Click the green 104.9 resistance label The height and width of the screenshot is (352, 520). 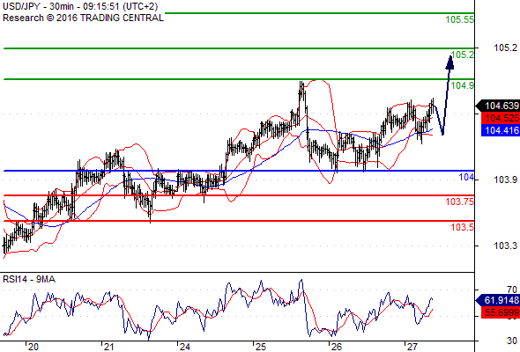(x=463, y=85)
